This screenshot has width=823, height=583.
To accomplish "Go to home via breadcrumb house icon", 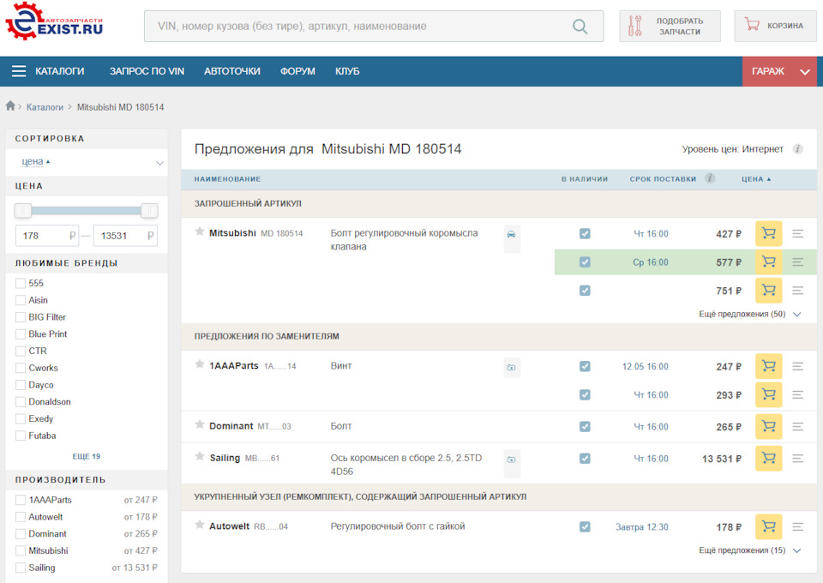I will pyautogui.click(x=10, y=106).
